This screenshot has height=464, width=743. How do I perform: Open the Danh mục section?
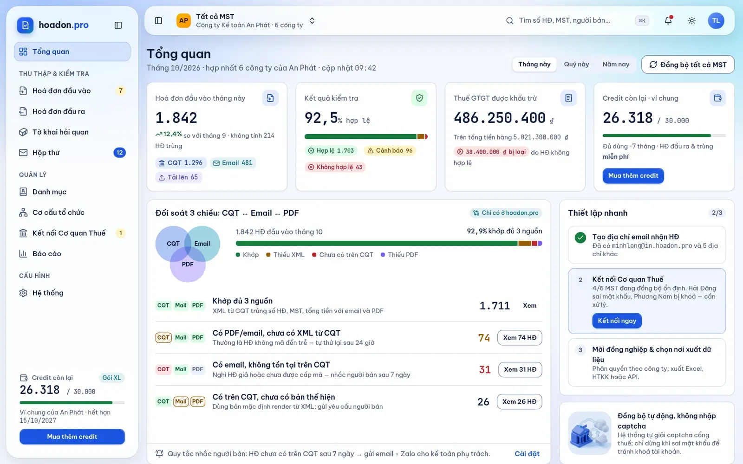(72, 192)
